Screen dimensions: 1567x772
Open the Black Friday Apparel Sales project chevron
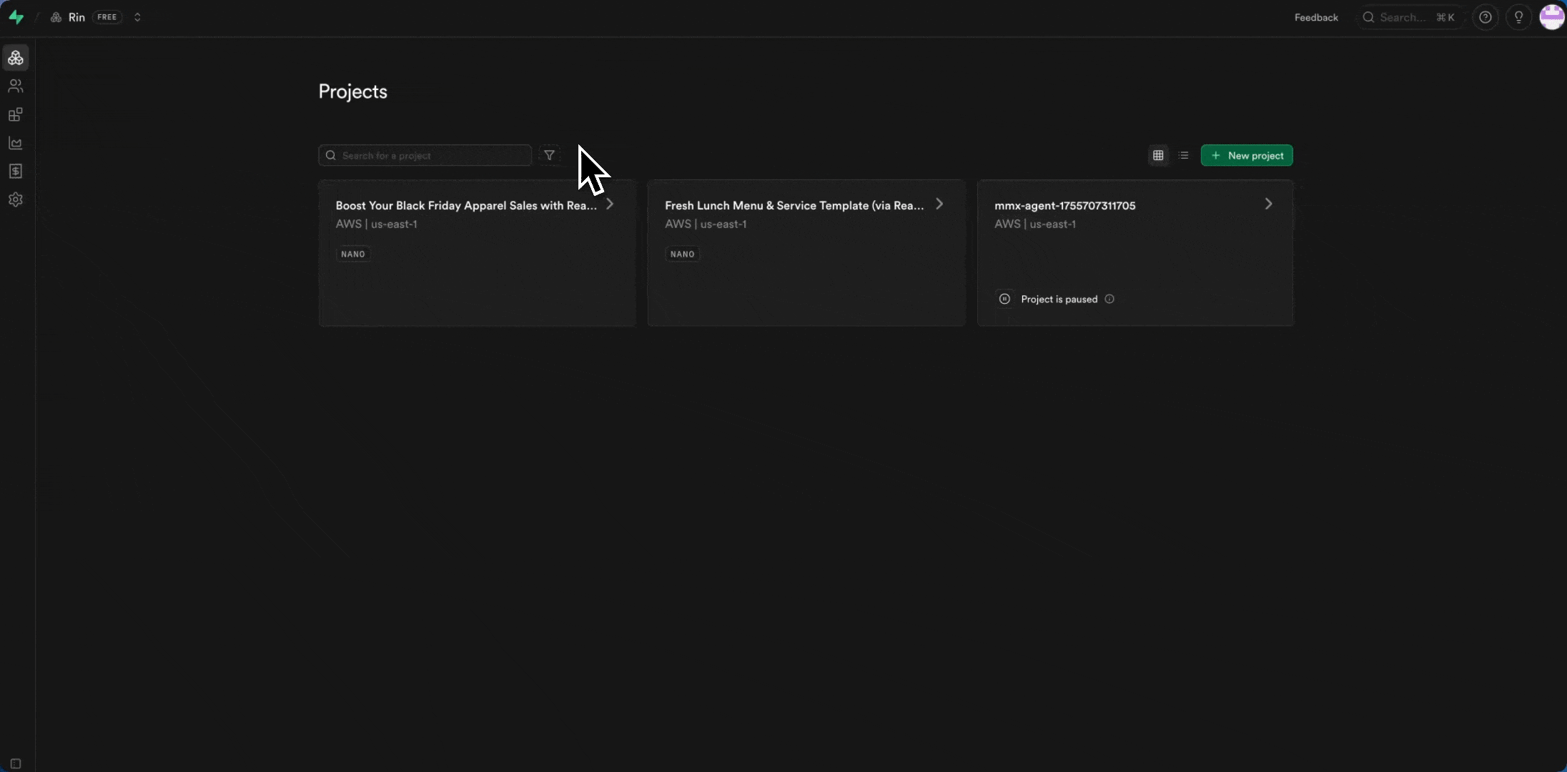click(x=610, y=204)
